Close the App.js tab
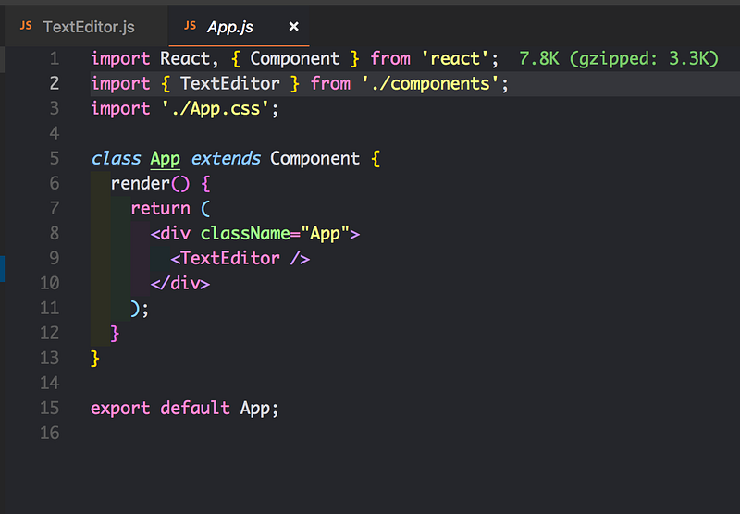The width and height of the screenshot is (740, 514). coord(293,27)
